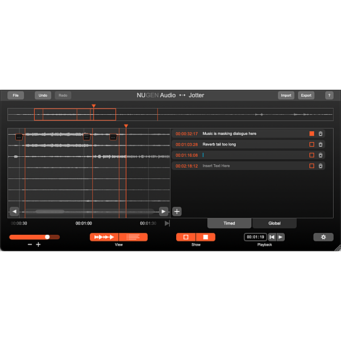This screenshot has width=341, height=341.
Task: Toggle the color box for note 00:01:16:08
Action: [x=311, y=155]
